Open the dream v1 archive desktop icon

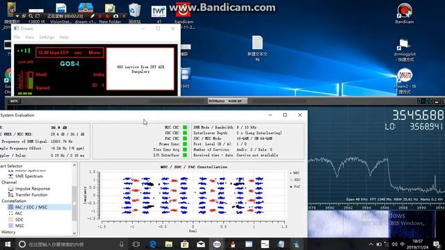86,14
